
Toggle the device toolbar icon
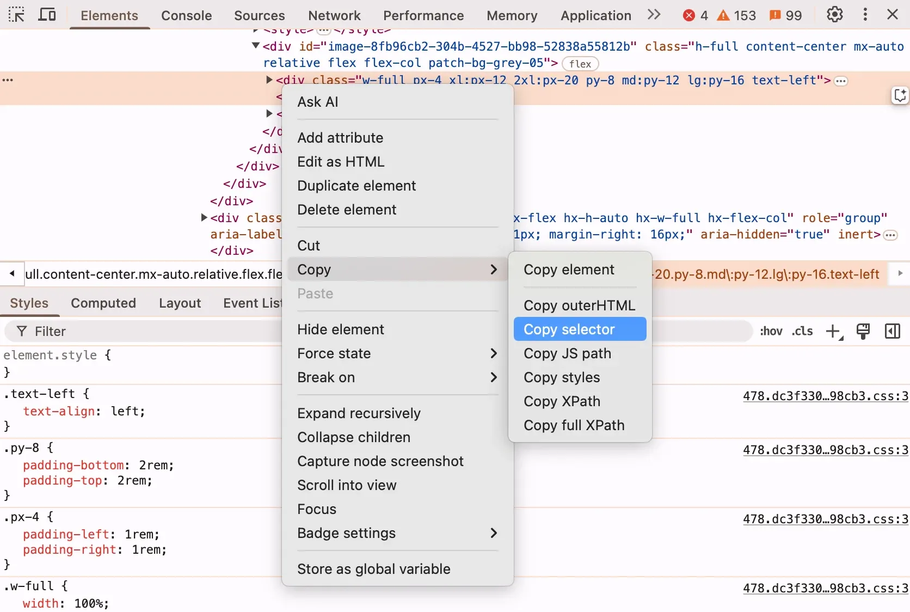point(47,15)
